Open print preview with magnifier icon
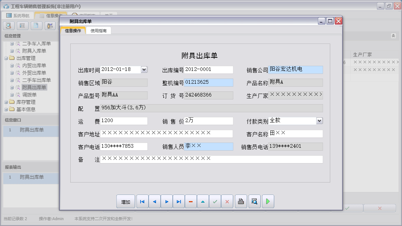Image resolution: width=402 pixels, height=226 pixels. [x=254, y=201]
